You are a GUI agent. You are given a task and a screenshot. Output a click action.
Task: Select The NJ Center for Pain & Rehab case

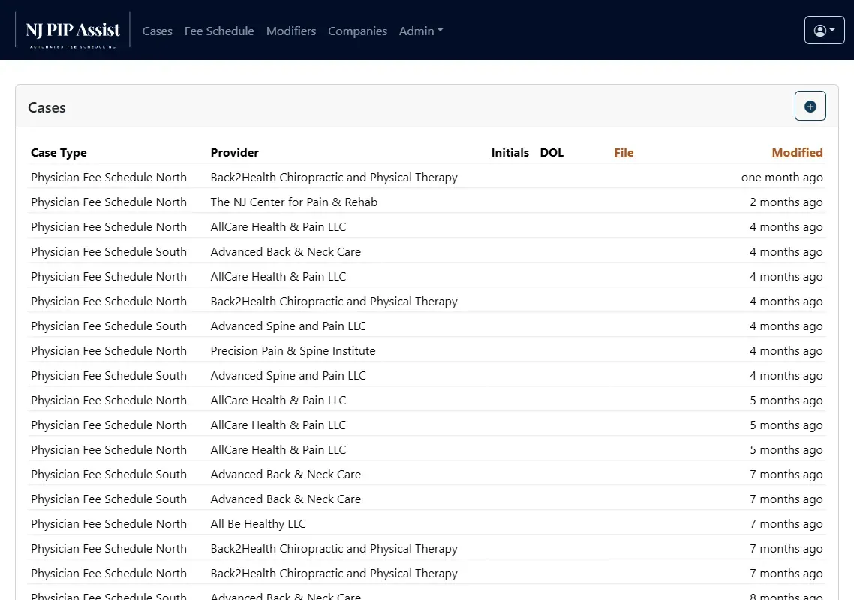pyautogui.click(x=294, y=202)
